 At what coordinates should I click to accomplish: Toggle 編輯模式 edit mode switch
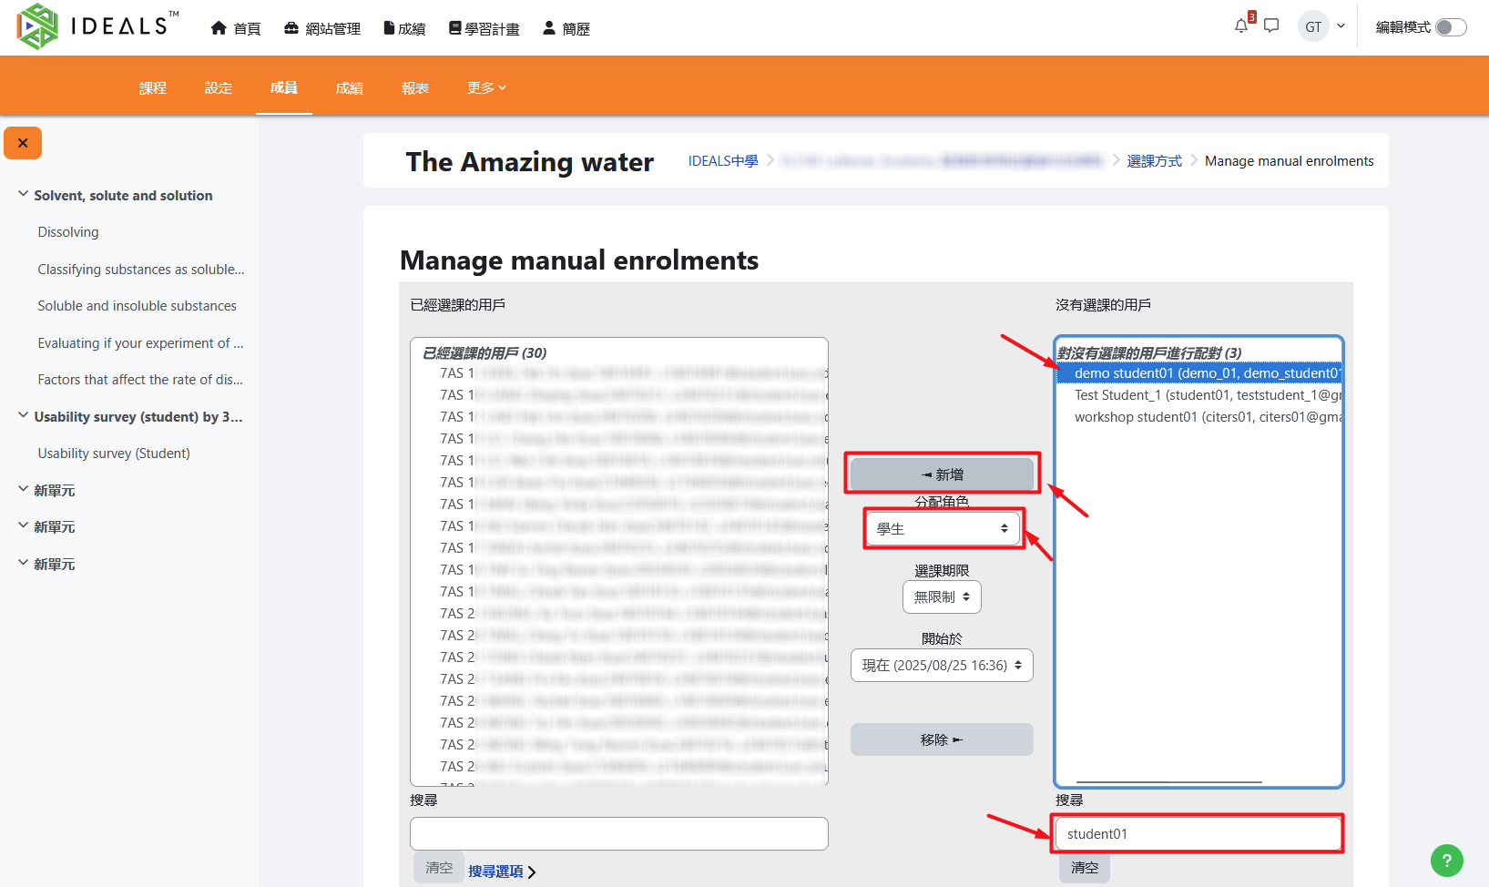(1450, 27)
